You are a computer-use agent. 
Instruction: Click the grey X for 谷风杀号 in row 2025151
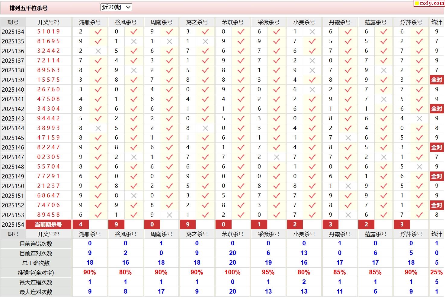134,196
